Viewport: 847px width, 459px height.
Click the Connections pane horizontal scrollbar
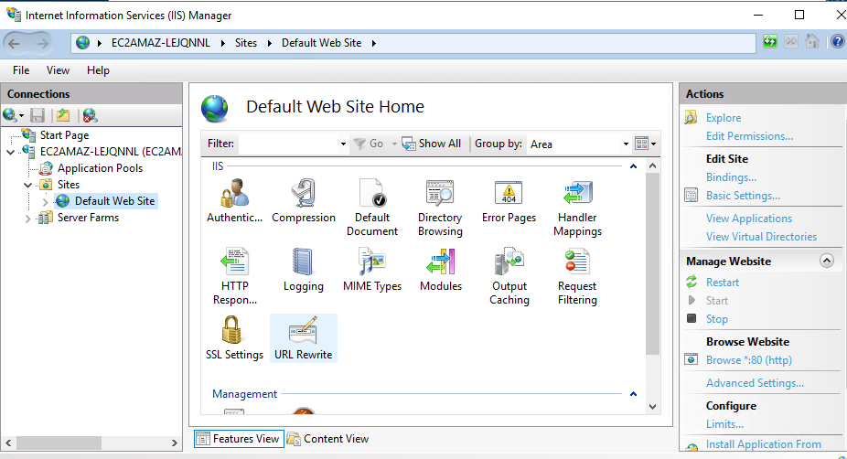(x=59, y=443)
